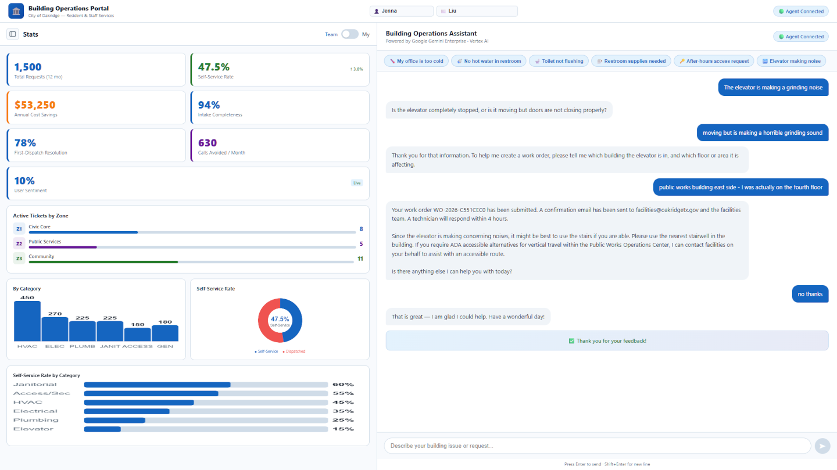Click the 'no thanks' chat message
This screenshot has width=837, height=470.
(x=810, y=294)
